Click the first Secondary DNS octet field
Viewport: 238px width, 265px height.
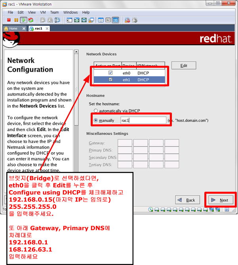pyautogui.click(x=125, y=158)
